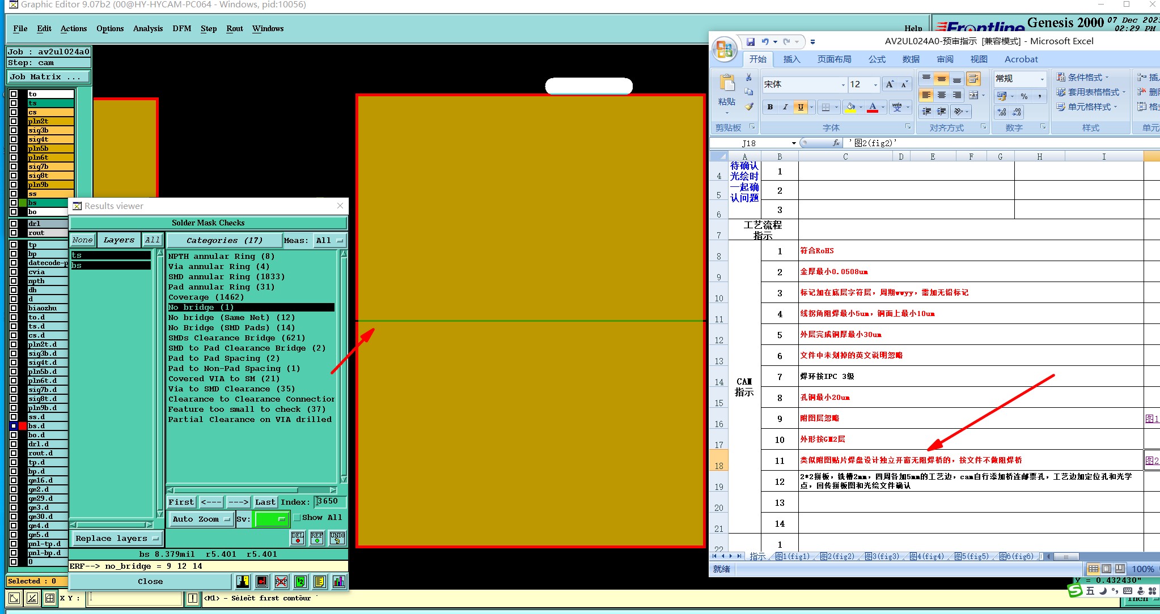Click the Last button in Results viewer
Screen dimensions: 1160x614
[265, 502]
